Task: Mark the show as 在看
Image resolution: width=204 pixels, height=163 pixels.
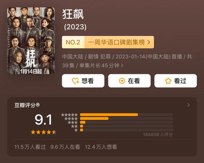Action: (129, 81)
